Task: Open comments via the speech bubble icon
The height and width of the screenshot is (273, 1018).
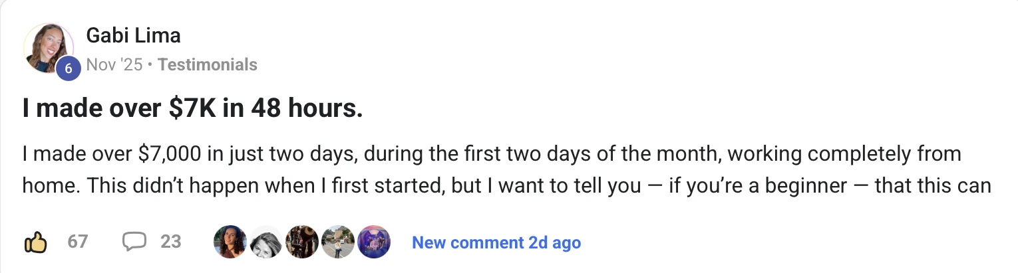Action: click(x=134, y=242)
